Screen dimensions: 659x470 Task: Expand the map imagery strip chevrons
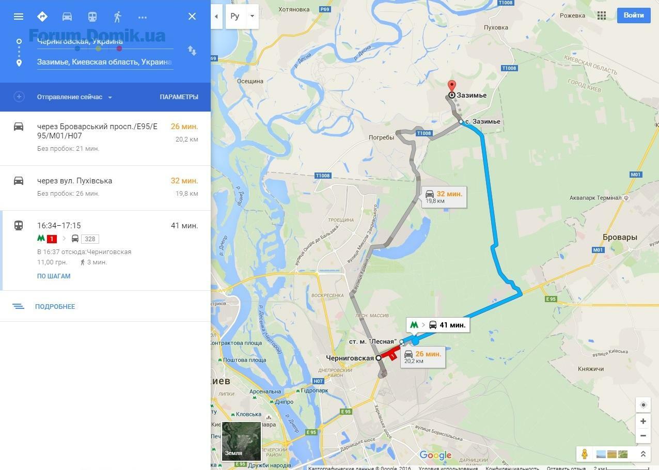(x=643, y=454)
